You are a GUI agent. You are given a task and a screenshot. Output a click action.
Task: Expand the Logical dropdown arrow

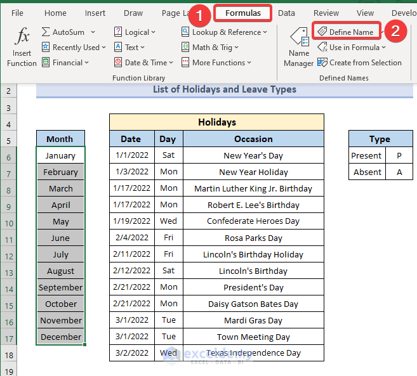pos(153,32)
